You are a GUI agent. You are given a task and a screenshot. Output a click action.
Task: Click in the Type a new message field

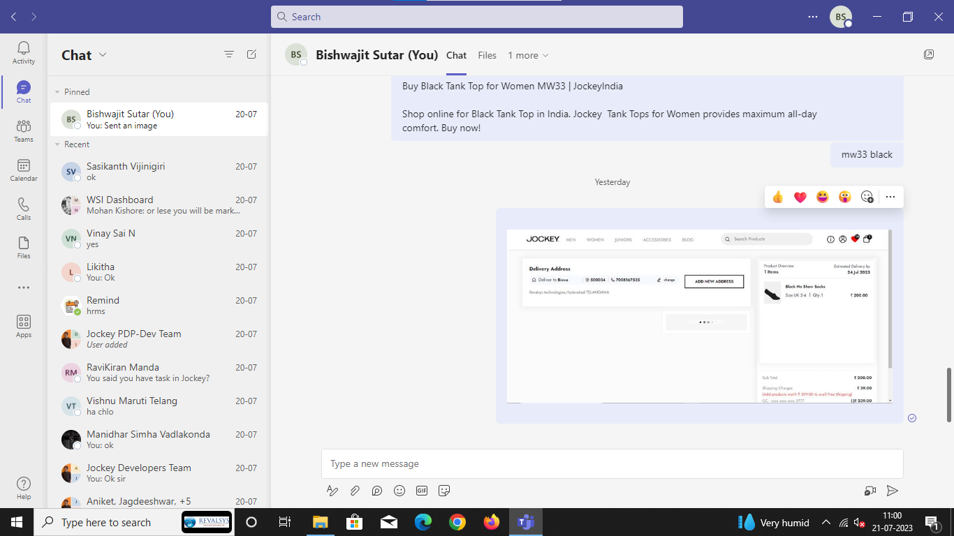(x=612, y=463)
